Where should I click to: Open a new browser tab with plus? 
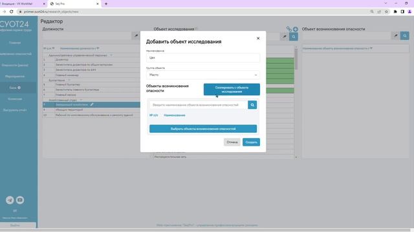(x=106, y=4)
